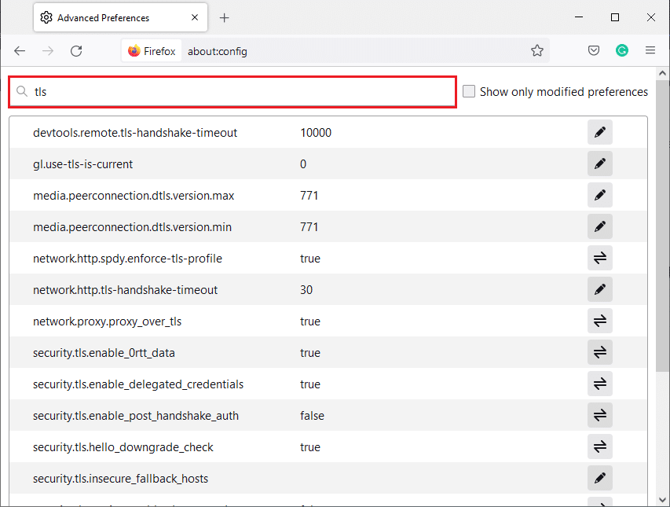The image size is (670, 507).
Task: Click the tls preference search field
Action: (x=232, y=91)
